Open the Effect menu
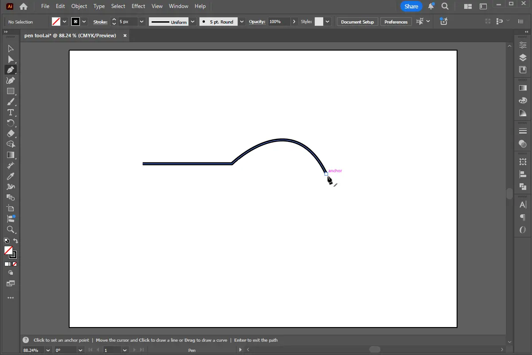Screen dimensions: 532x355 click(138, 6)
